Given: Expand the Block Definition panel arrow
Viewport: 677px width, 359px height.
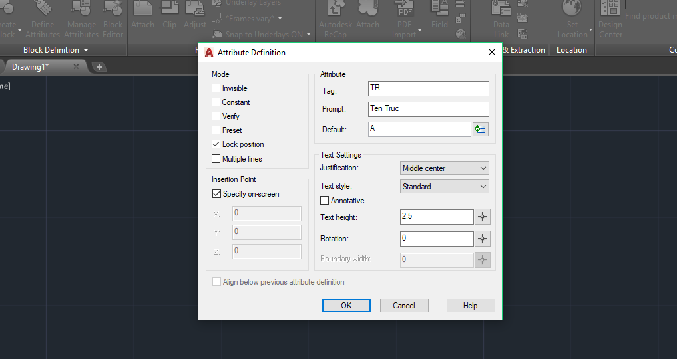Looking at the screenshot, I should (85, 50).
